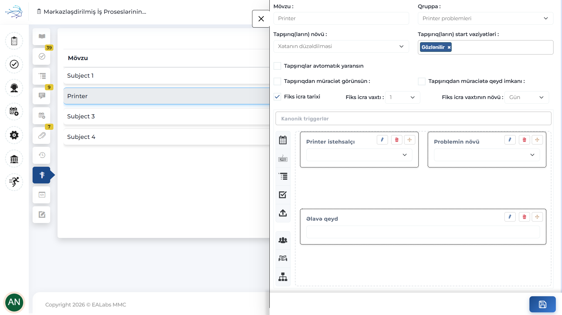Click the Mövzu column header
The image size is (562, 315).
(78, 58)
